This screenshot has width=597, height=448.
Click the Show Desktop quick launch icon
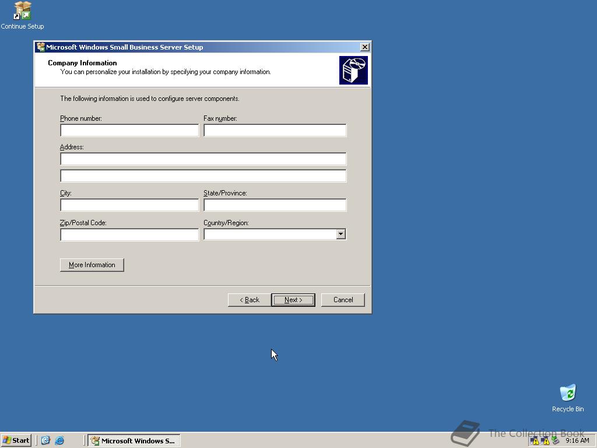click(45, 440)
